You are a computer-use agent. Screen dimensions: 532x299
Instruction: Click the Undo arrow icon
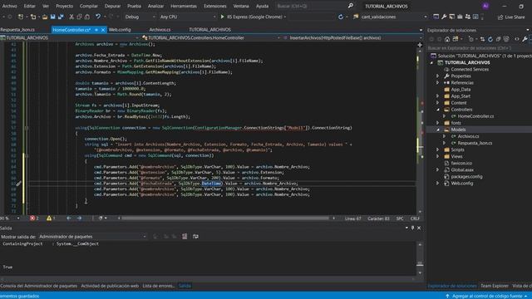[x=98, y=17]
